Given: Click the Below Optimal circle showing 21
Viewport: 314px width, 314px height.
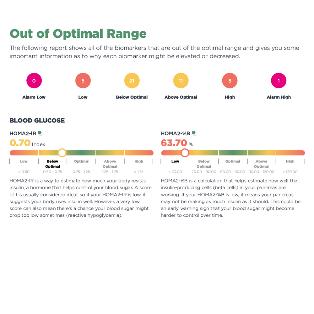Looking at the screenshot, I should (x=132, y=81).
